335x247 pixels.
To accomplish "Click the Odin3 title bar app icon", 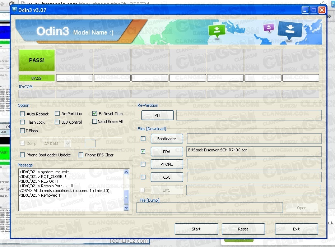I will [14, 10].
